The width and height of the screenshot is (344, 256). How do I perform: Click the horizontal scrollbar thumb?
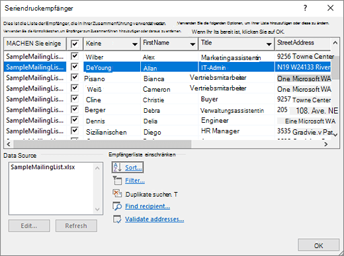pos(103,144)
